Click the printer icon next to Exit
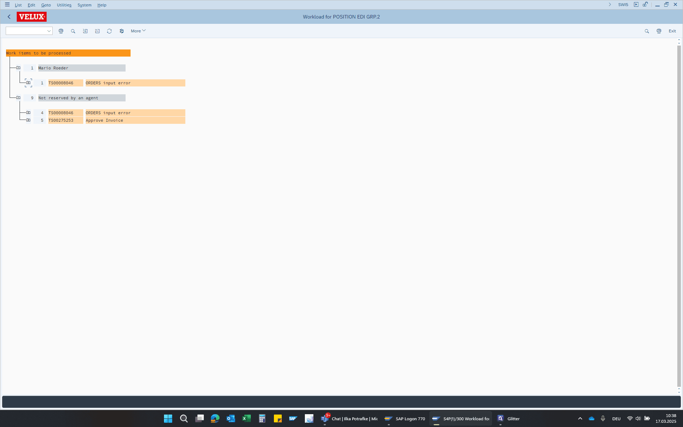Screen dimensions: 683x427 pyautogui.click(x=659, y=31)
